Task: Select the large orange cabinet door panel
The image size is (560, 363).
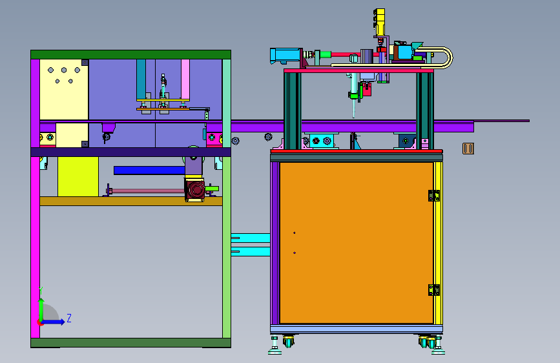Action: tap(357, 243)
